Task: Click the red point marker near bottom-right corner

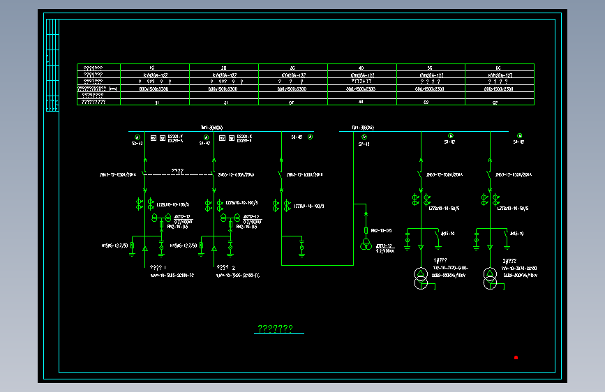Action: pyautogui.click(x=516, y=358)
